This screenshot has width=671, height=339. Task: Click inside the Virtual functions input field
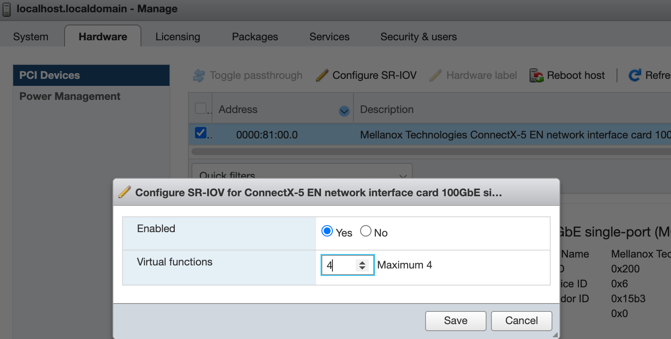pos(338,265)
